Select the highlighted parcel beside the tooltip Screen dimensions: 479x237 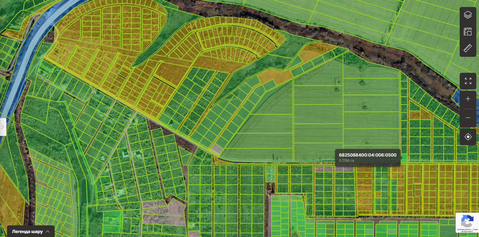pos(404,158)
